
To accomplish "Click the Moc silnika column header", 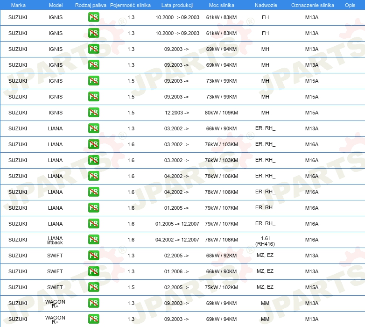I will tap(221, 5).
